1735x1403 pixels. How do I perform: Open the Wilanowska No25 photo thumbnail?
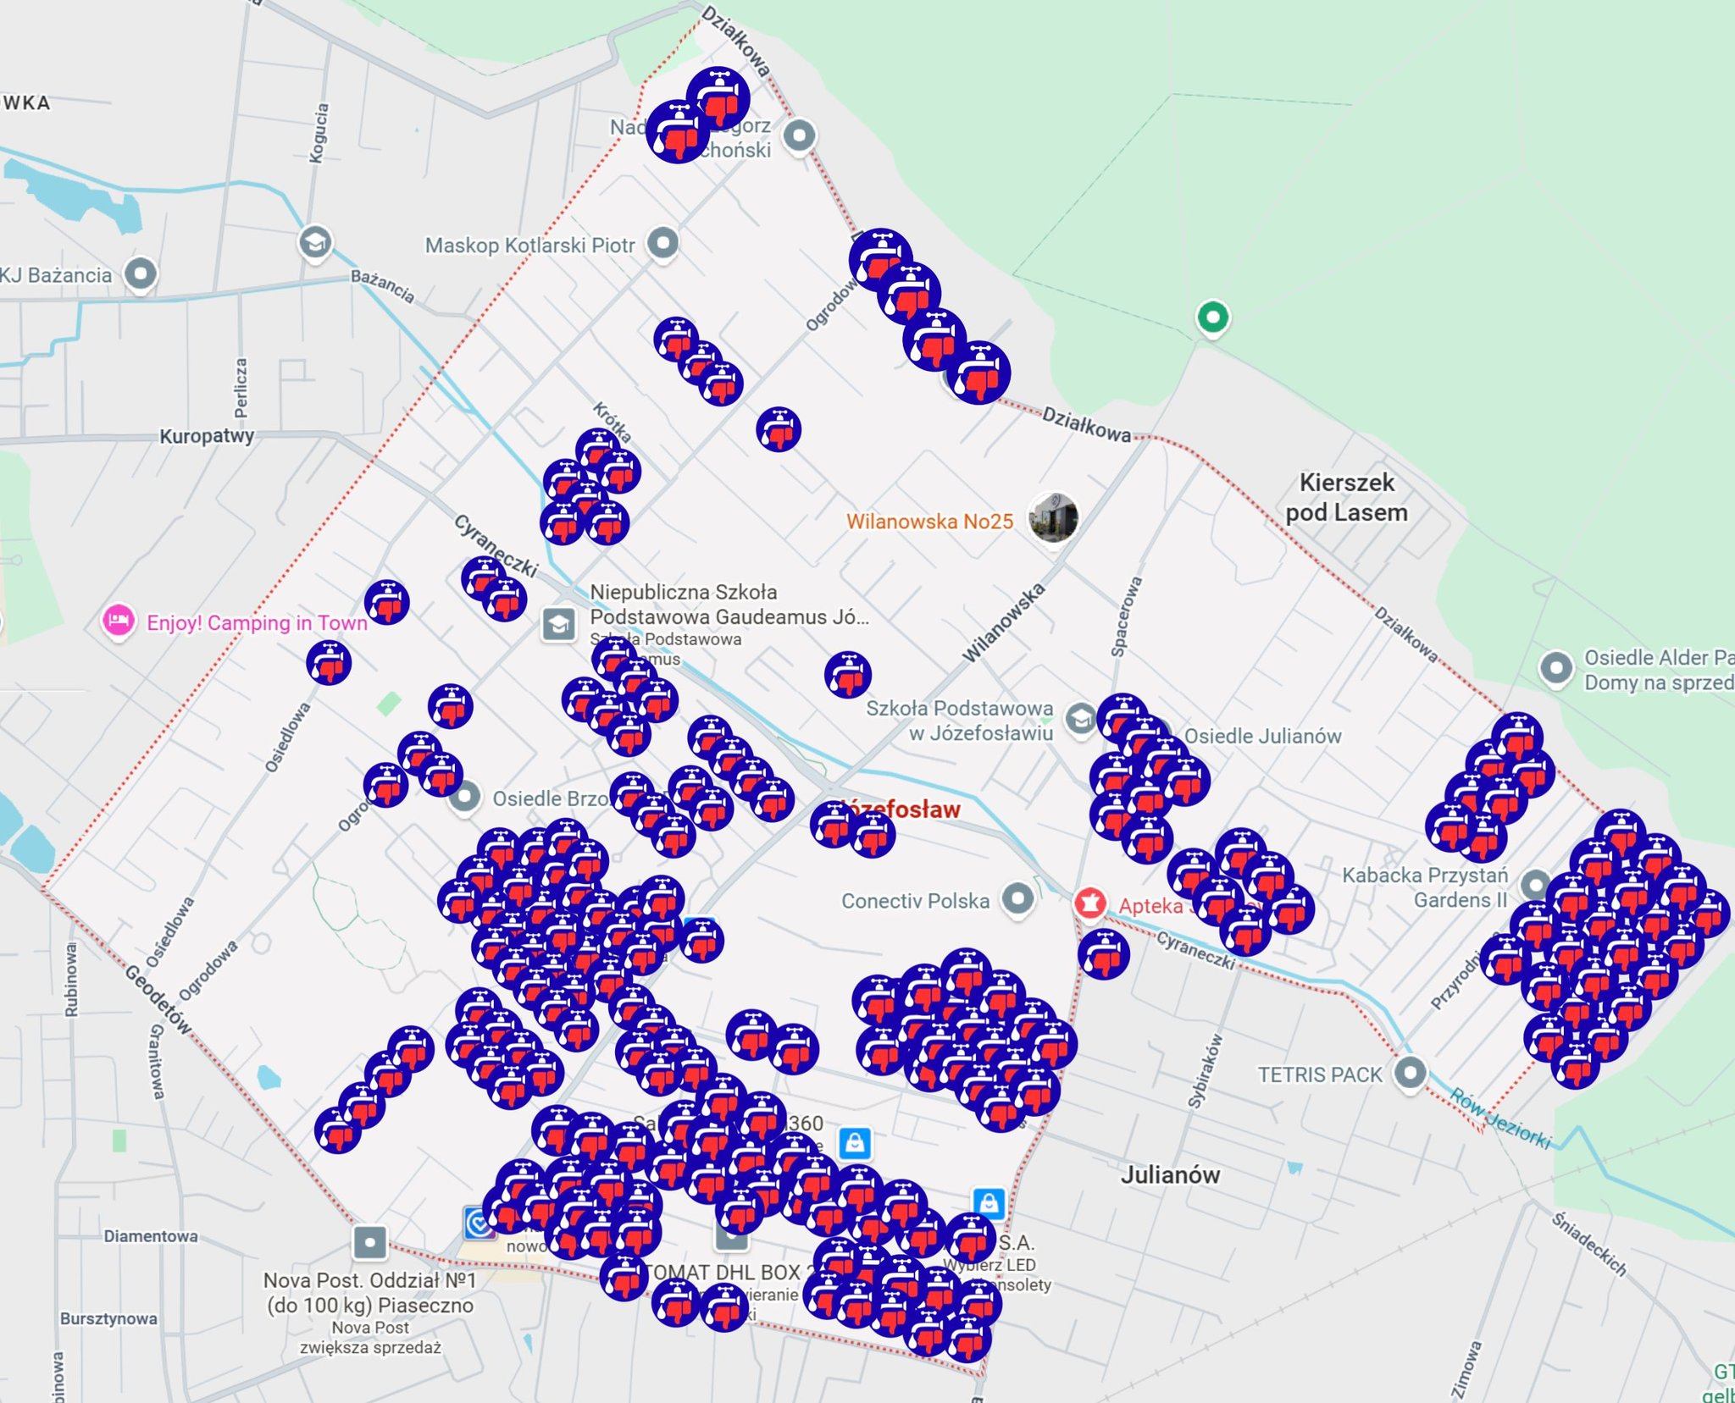click(1053, 516)
